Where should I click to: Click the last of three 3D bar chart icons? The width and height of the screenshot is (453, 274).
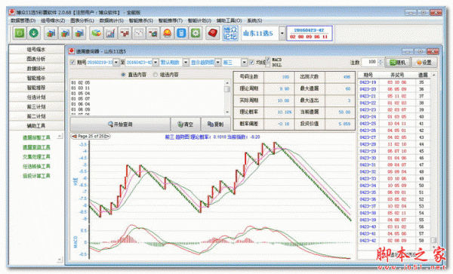(79, 33)
